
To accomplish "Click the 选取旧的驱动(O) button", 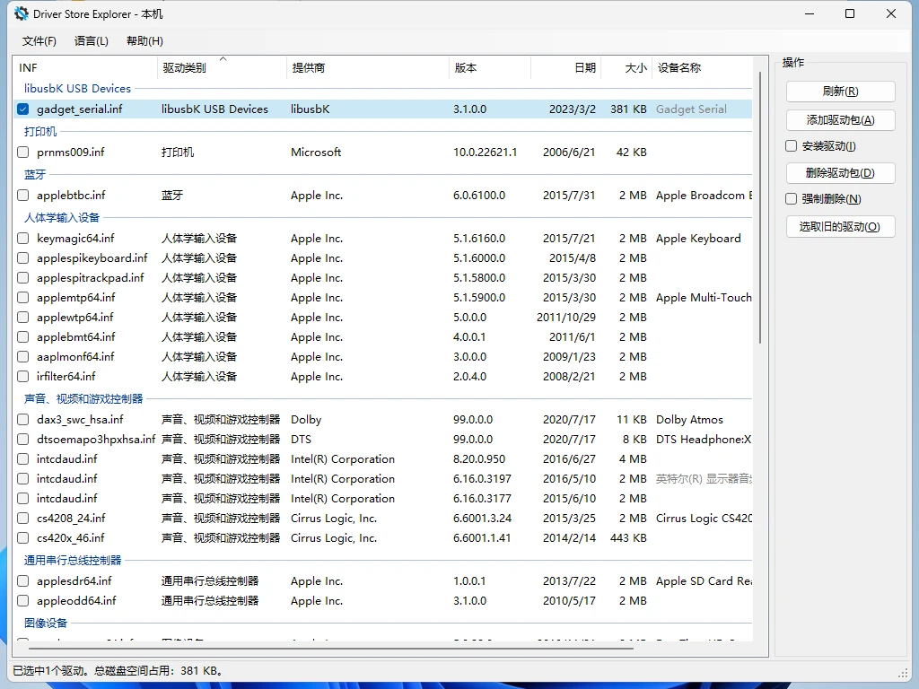I will pos(840,227).
